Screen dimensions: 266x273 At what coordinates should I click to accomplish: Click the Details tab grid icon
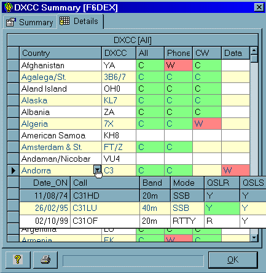(65, 21)
